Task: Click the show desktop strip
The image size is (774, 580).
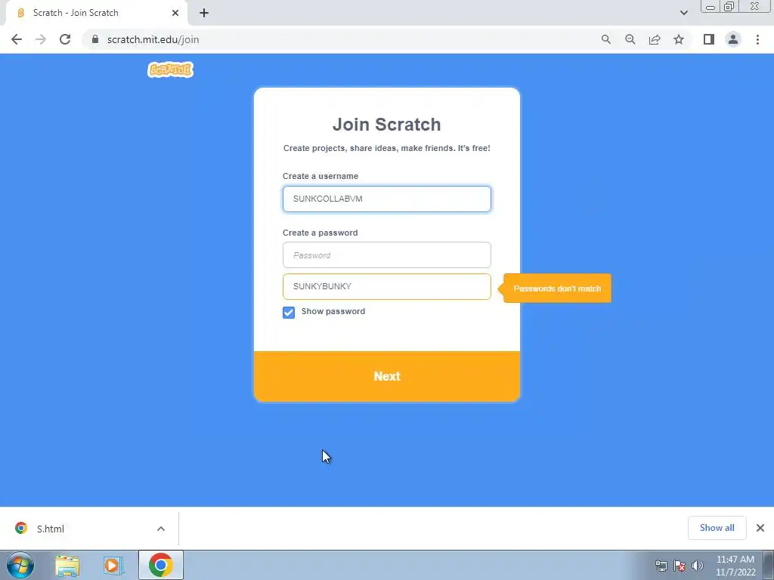Action: (769, 565)
